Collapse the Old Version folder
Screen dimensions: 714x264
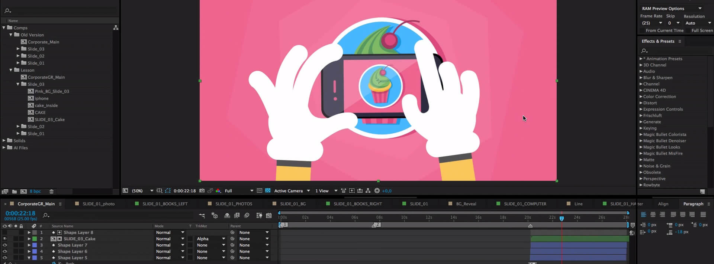click(x=11, y=35)
